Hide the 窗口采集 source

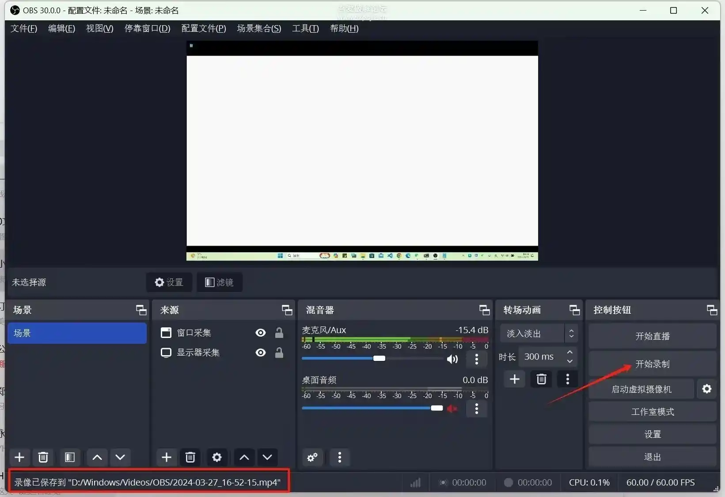260,333
